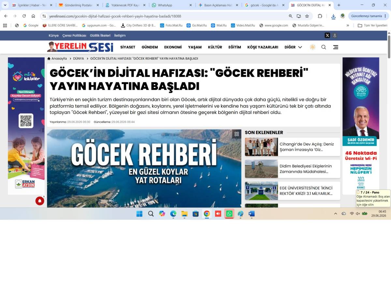This screenshot has width=391, height=306.
Task: Go back using the browser back arrow
Action: pos(6,16)
